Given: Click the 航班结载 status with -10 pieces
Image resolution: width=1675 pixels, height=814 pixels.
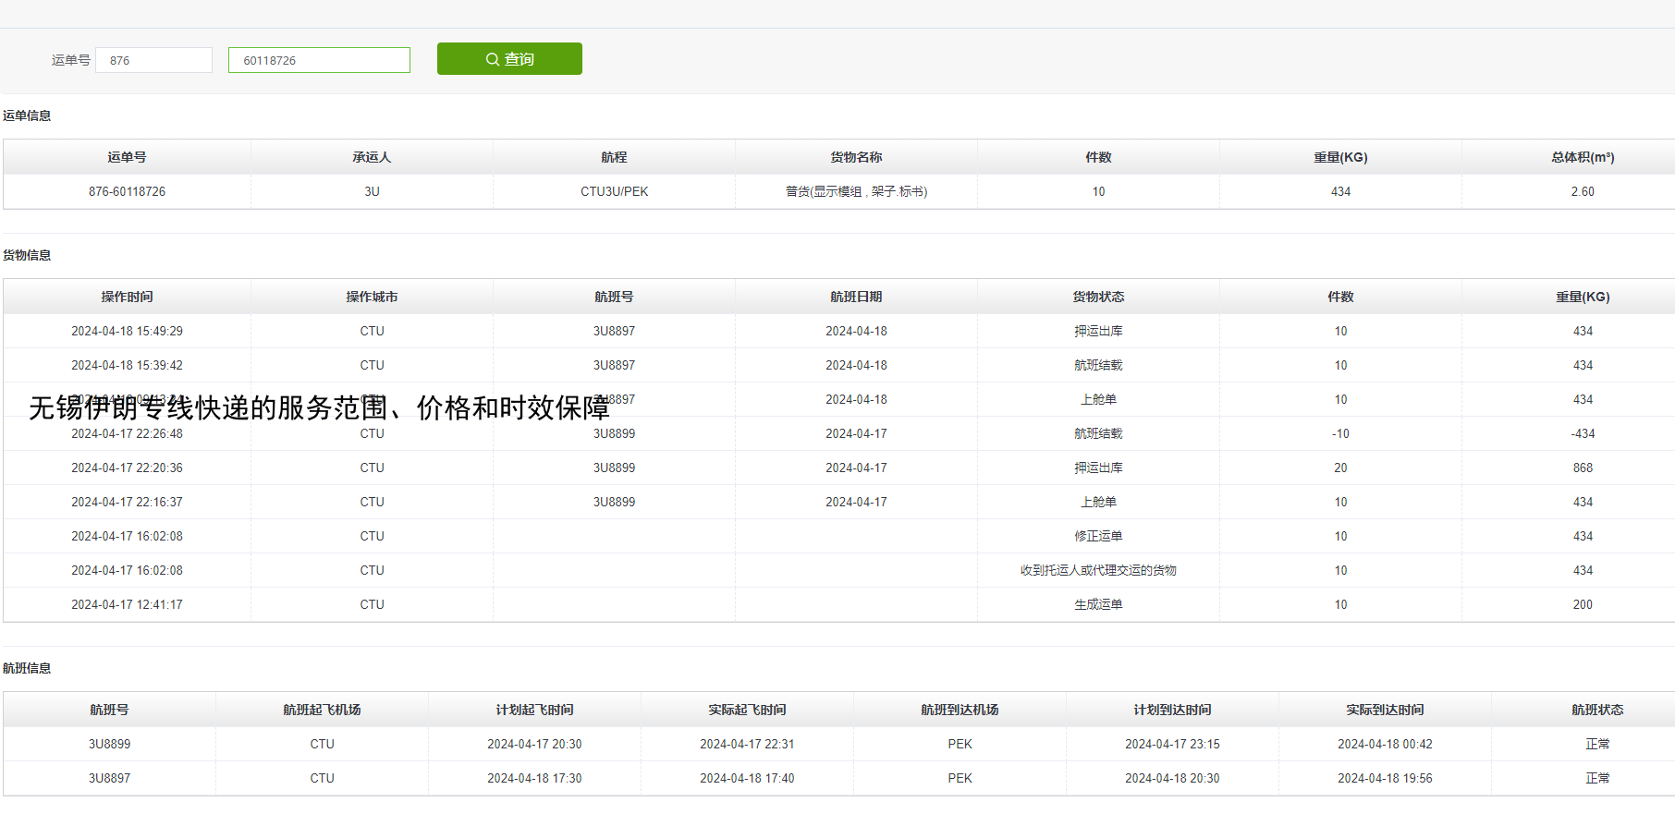Looking at the screenshot, I should (x=1098, y=433).
